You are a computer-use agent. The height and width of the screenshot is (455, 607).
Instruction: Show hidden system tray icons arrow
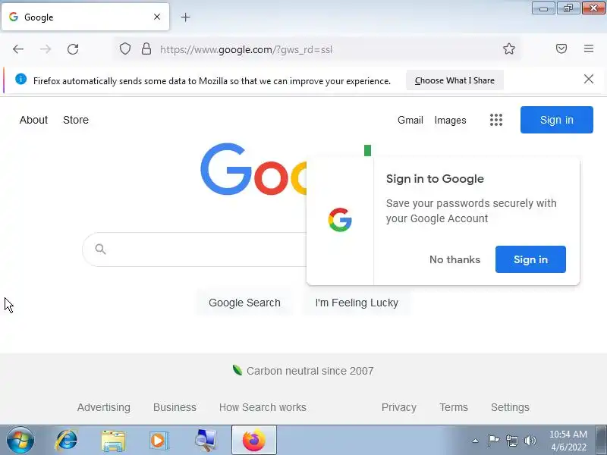pyautogui.click(x=475, y=441)
